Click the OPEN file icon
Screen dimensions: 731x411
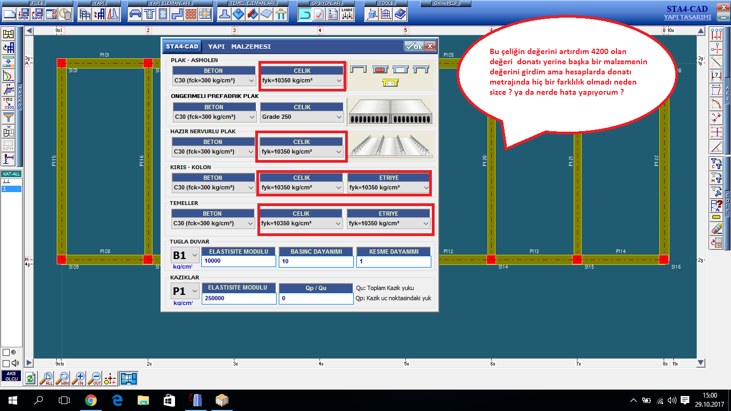click(24, 14)
